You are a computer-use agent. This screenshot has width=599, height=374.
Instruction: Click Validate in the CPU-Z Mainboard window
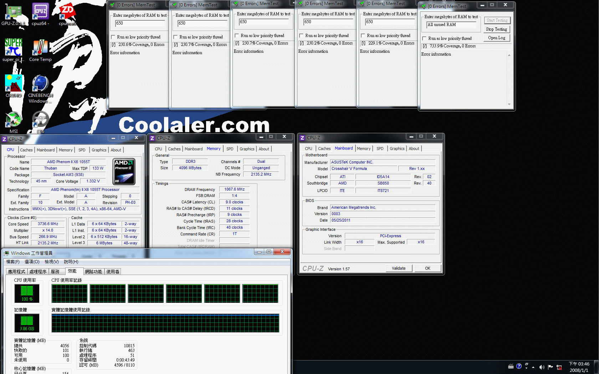tap(399, 268)
